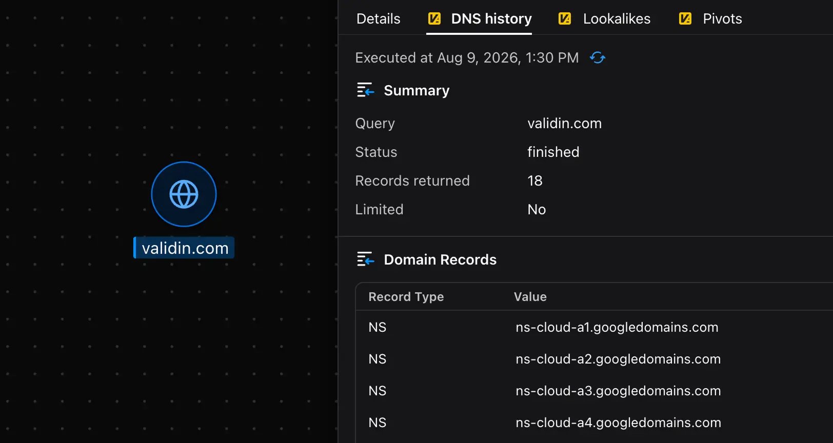Switch to the Details tab

pyautogui.click(x=379, y=19)
